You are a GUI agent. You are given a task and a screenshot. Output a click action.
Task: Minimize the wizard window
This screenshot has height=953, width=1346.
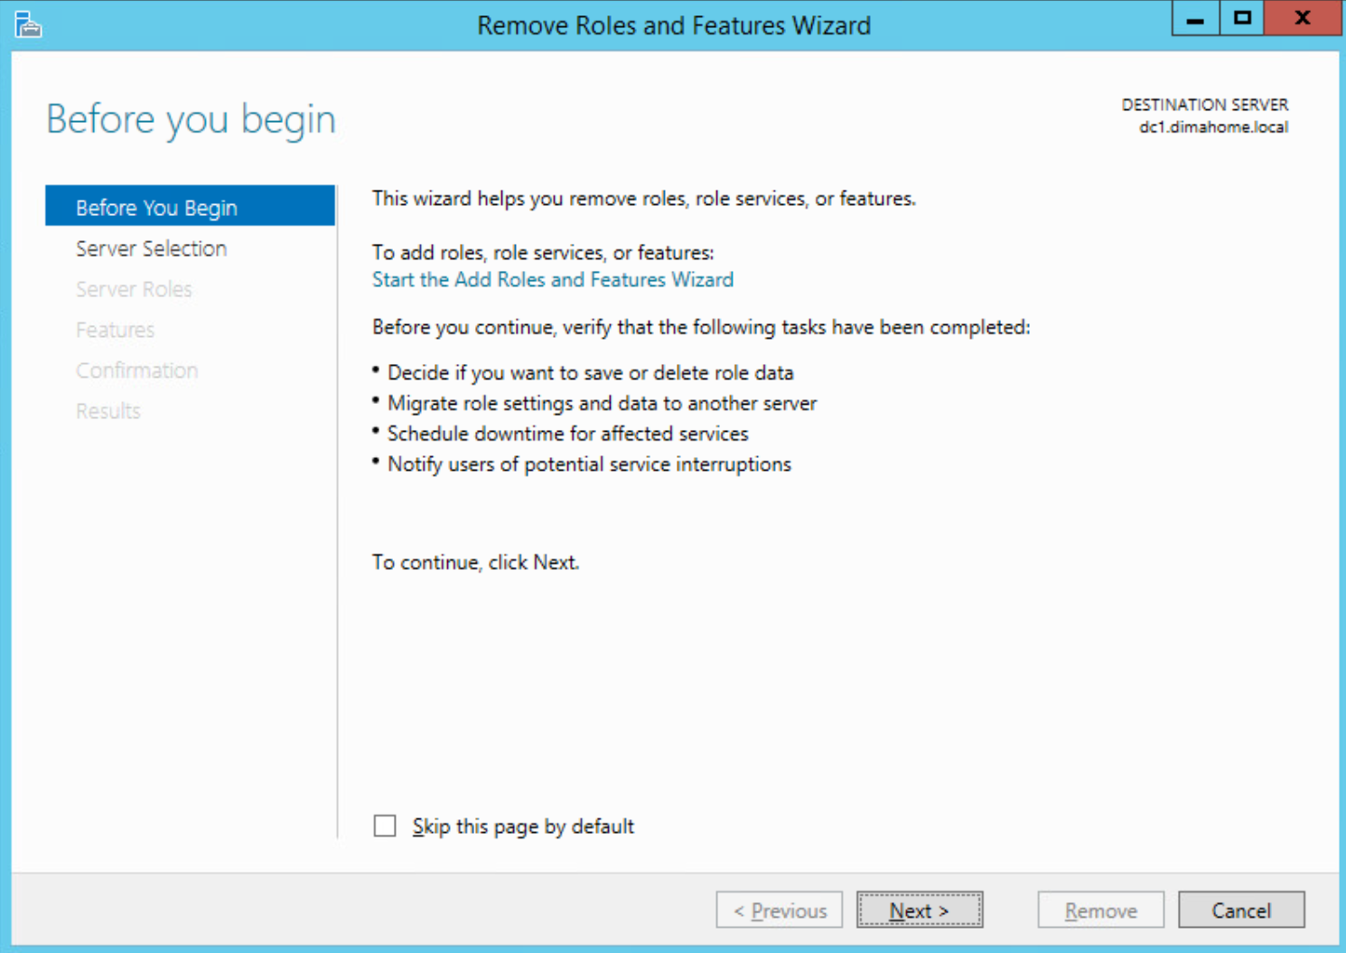(1194, 17)
